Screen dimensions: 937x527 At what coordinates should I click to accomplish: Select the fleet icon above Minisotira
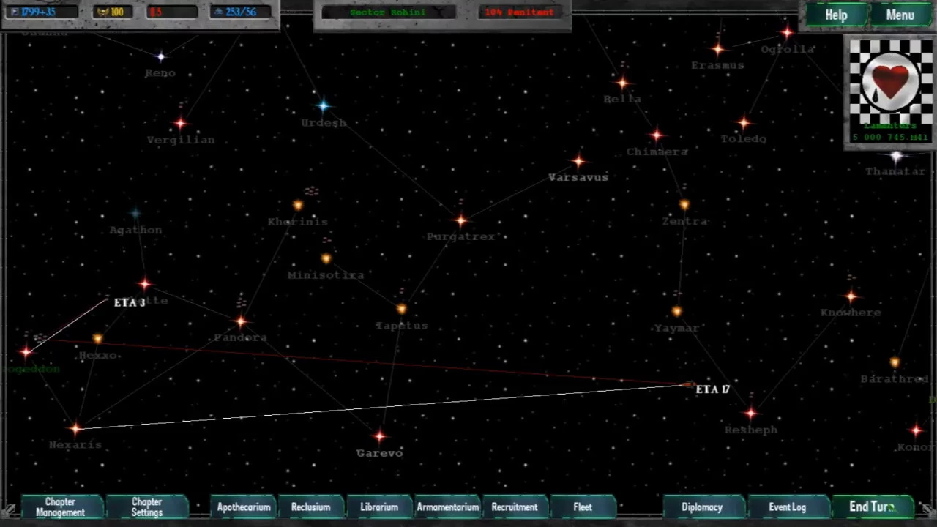tap(326, 241)
